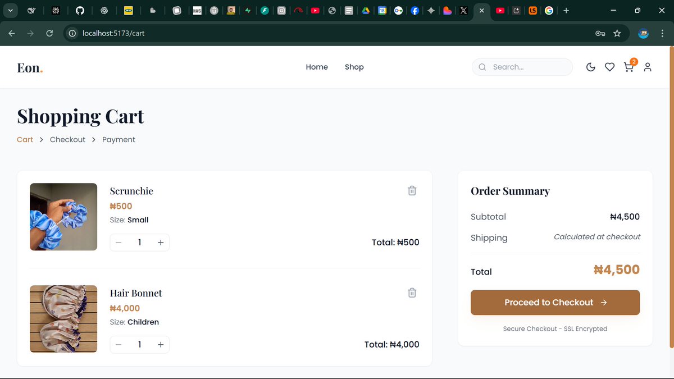
Task: Bookmark this page with star icon
Action: pos(617,33)
